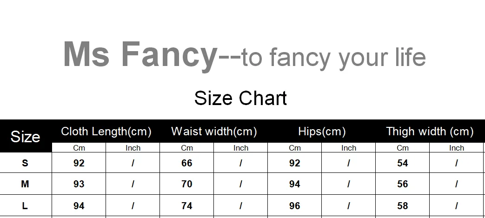The height and width of the screenshot is (218, 485).
Task: Select the S size row label
Action: coord(25,163)
